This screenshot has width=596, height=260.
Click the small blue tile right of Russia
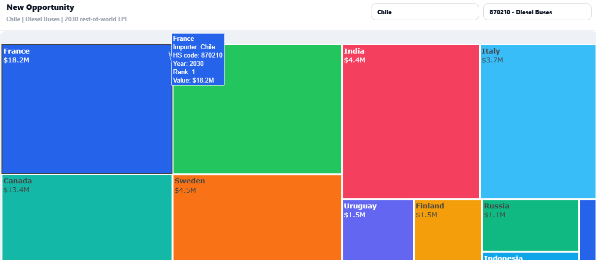(588, 230)
